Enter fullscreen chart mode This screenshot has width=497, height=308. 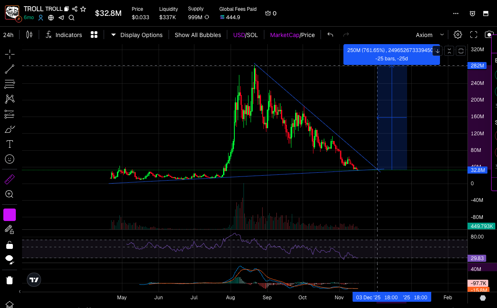click(x=474, y=35)
